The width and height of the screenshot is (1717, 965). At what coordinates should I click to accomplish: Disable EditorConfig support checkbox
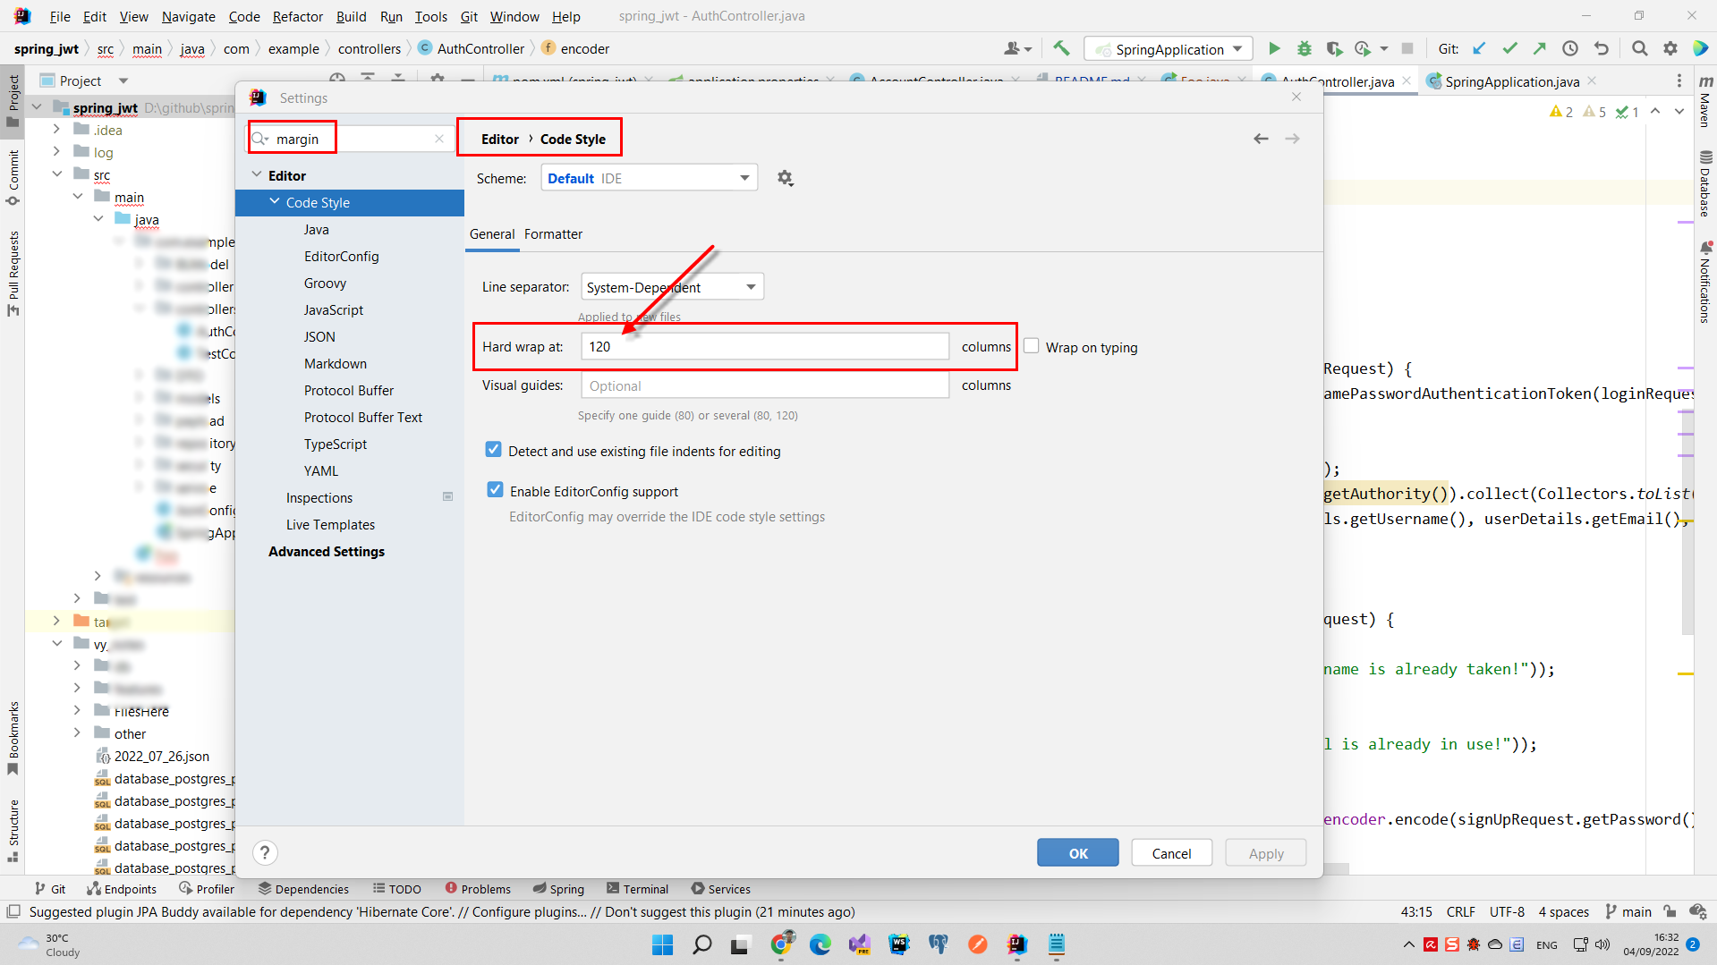pyautogui.click(x=495, y=490)
